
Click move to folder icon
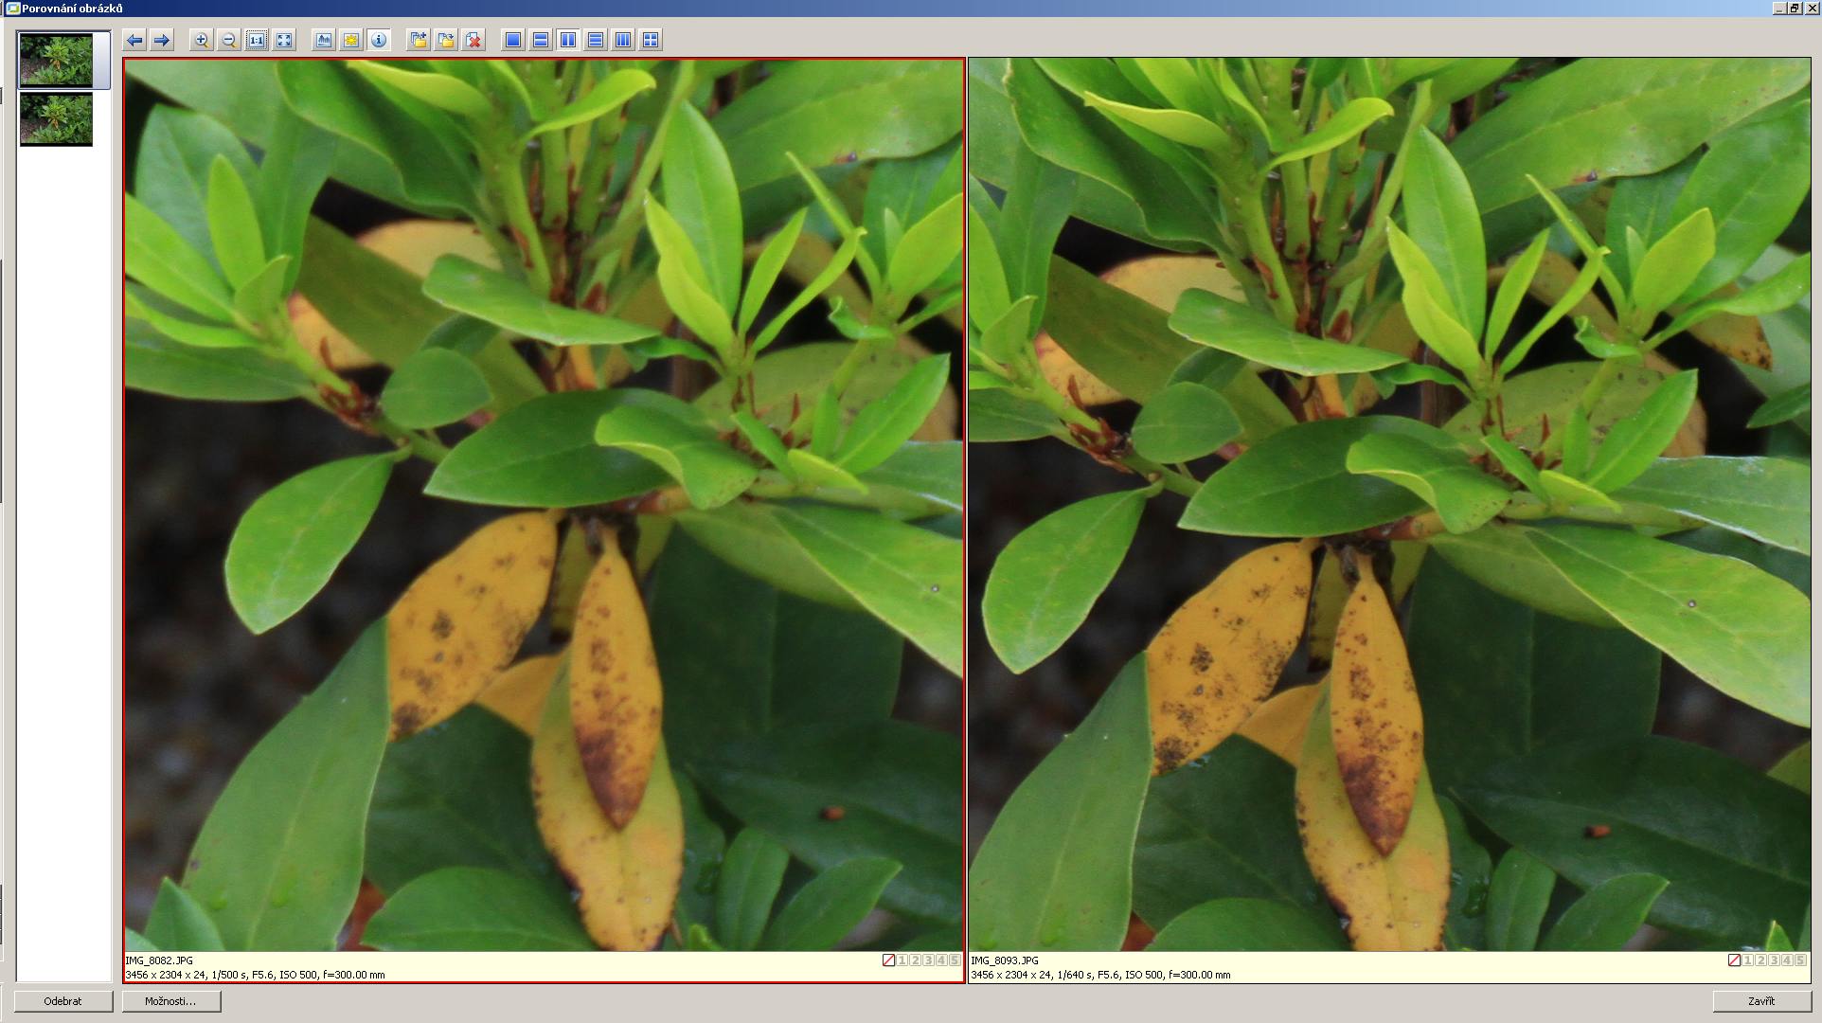pos(446,40)
